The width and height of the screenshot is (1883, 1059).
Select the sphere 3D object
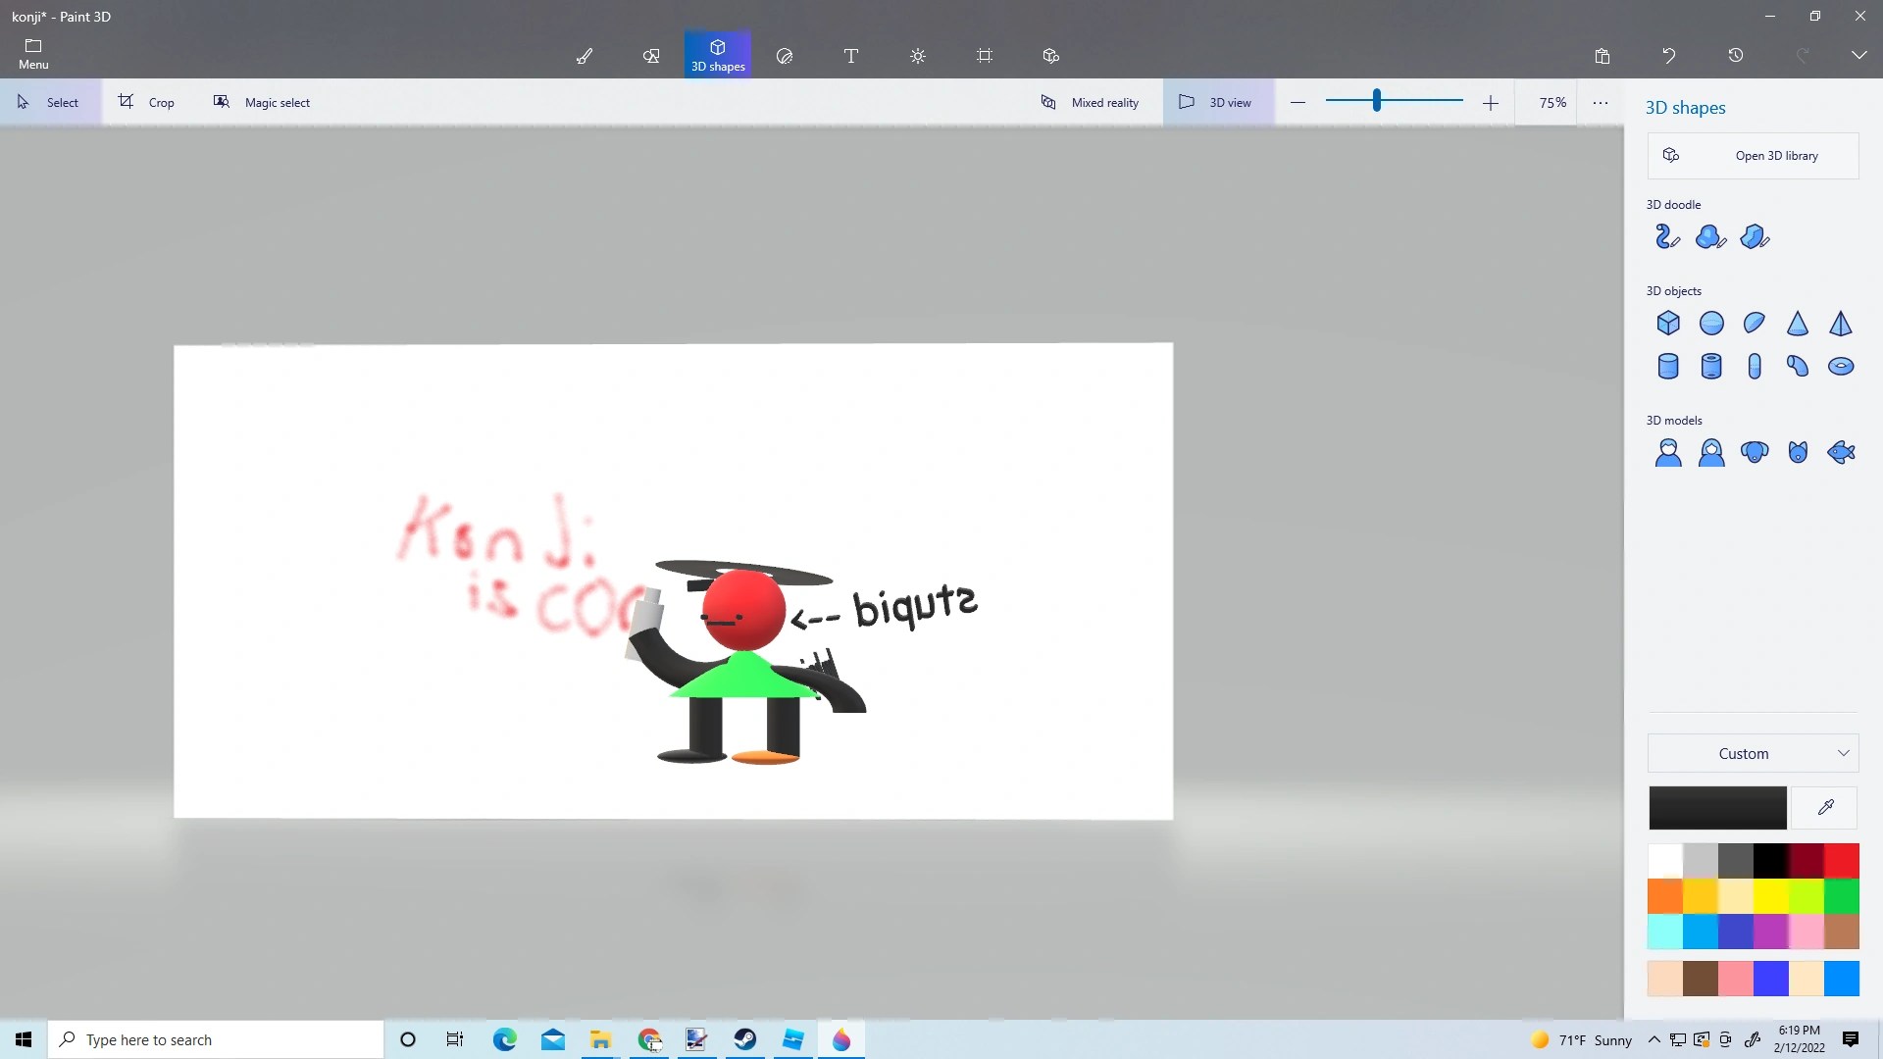[1711, 324]
